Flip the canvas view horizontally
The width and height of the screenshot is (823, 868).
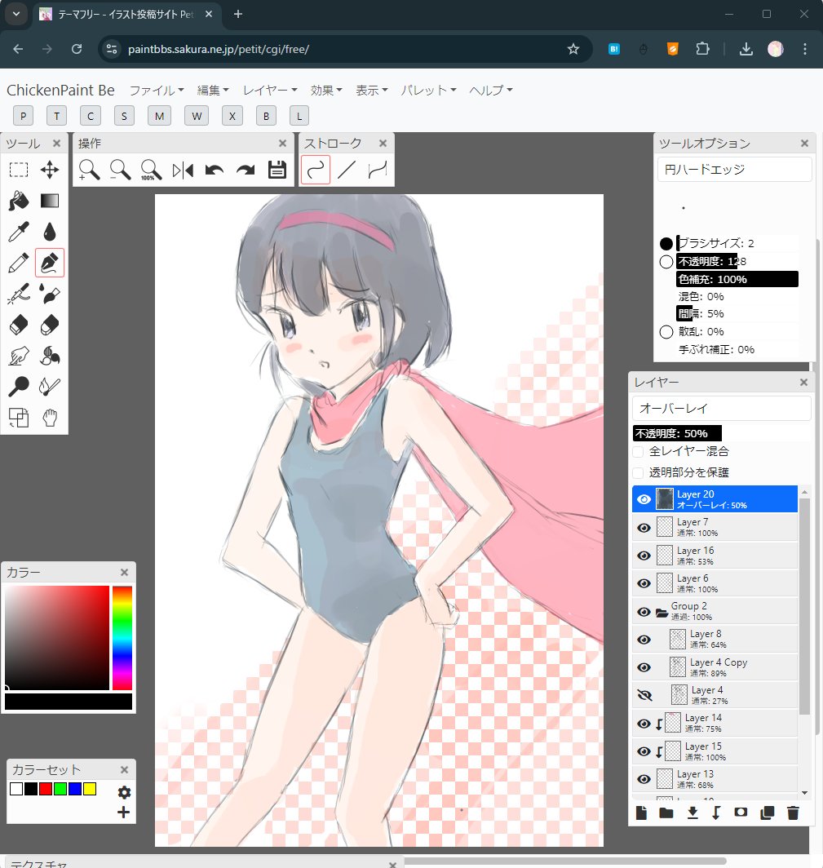click(x=183, y=170)
